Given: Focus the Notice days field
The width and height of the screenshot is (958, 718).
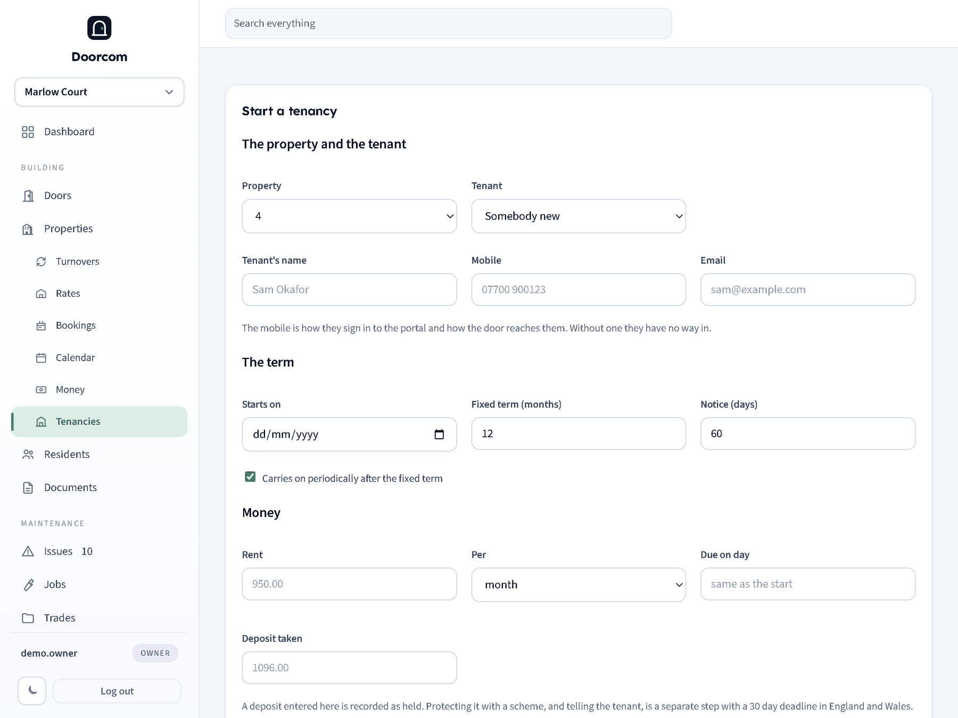Looking at the screenshot, I should tap(808, 433).
